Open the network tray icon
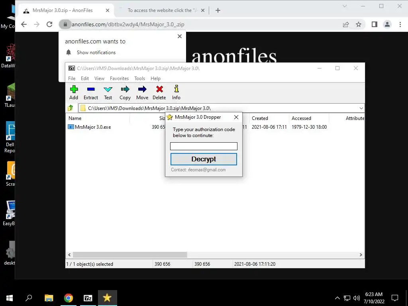The image size is (408, 306). [347, 298]
